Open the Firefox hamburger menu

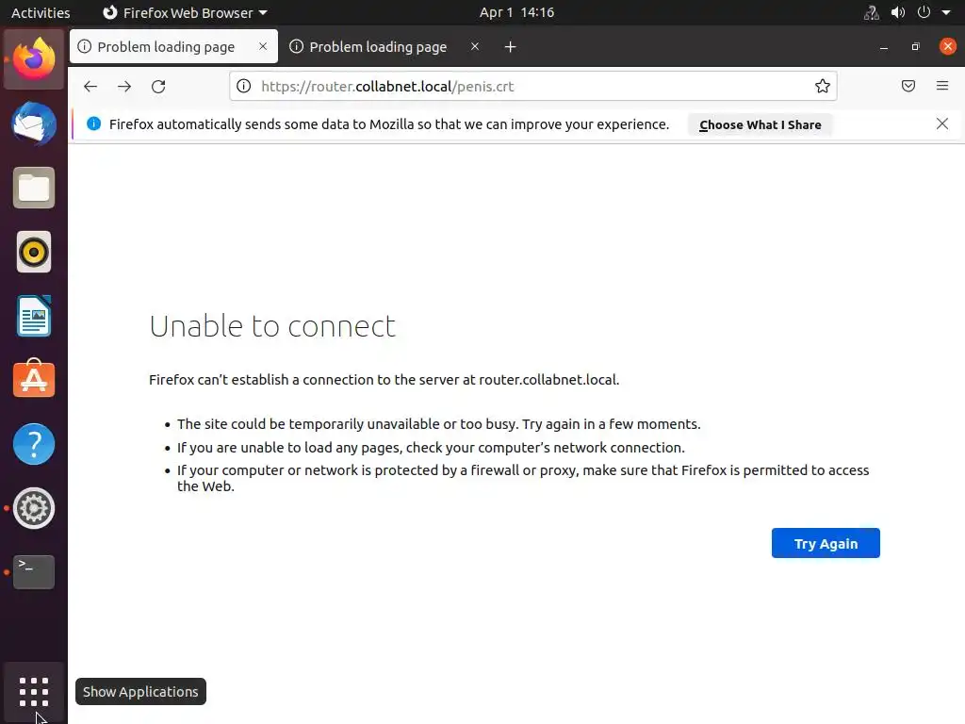tap(942, 86)
